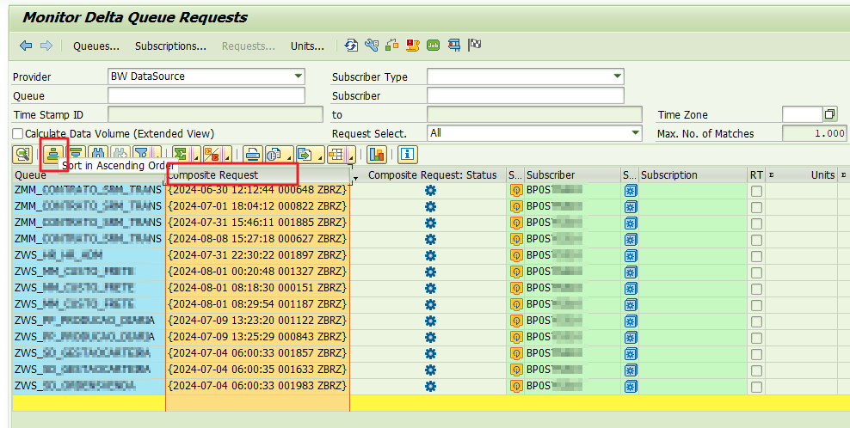
Task: Expand the Total icon dropdown arrow
Action: (194, 155)
